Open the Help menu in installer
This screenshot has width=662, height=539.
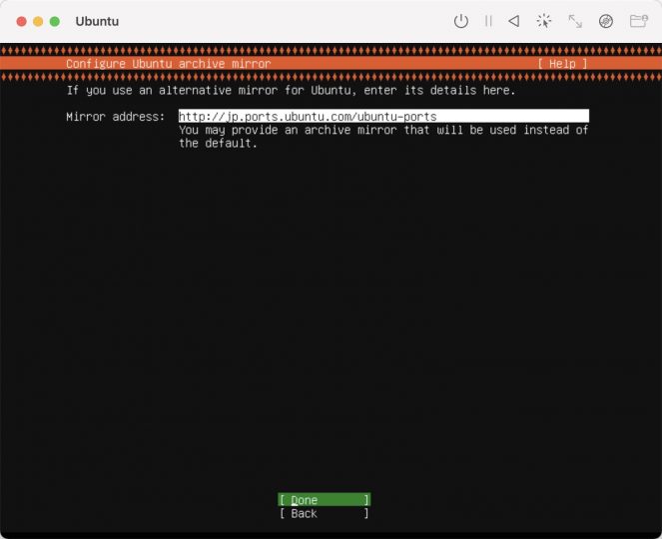pos(562,64)
